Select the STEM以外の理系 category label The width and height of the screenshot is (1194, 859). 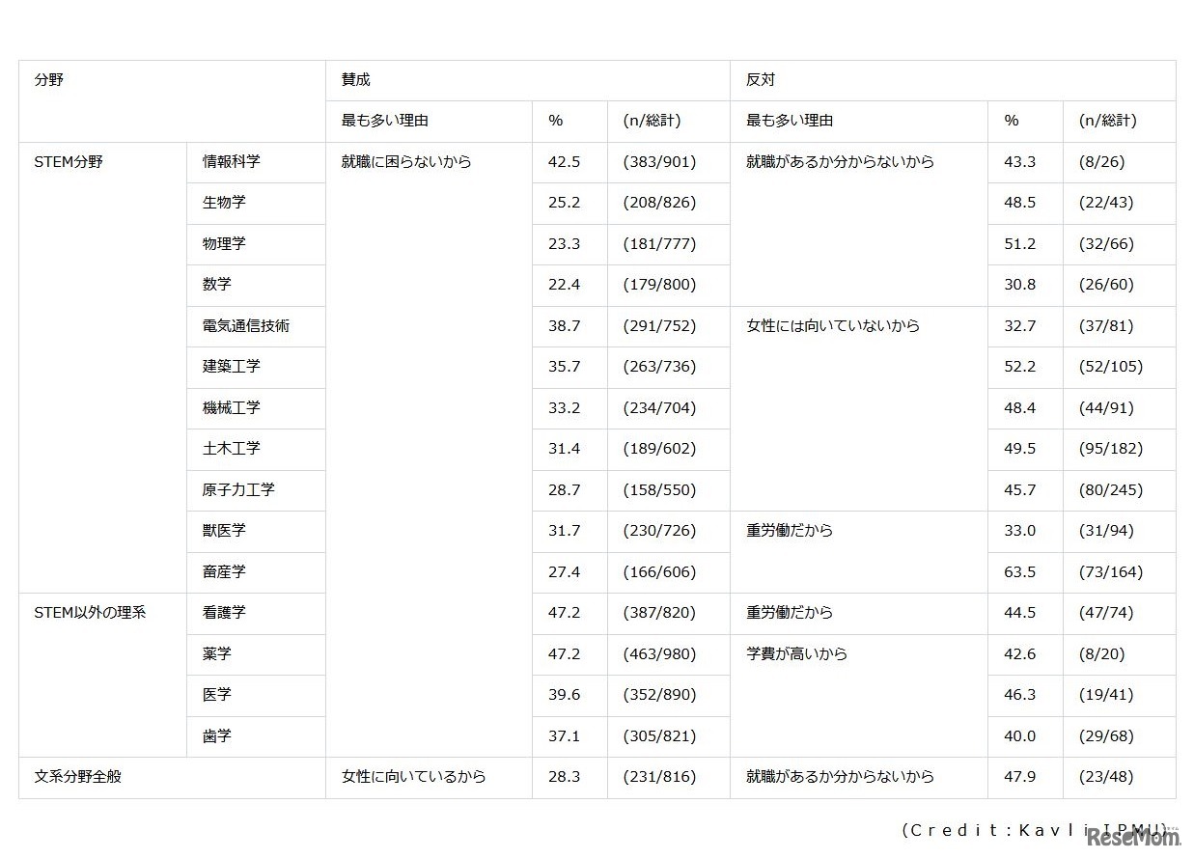[x=83, y=612]
